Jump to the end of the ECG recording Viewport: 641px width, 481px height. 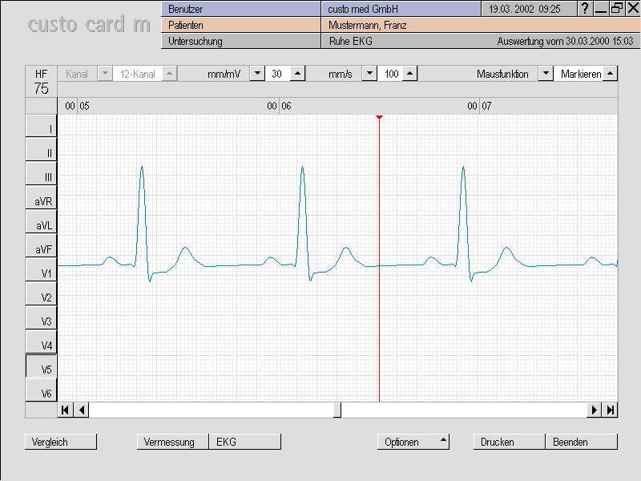tap(611, 410)
